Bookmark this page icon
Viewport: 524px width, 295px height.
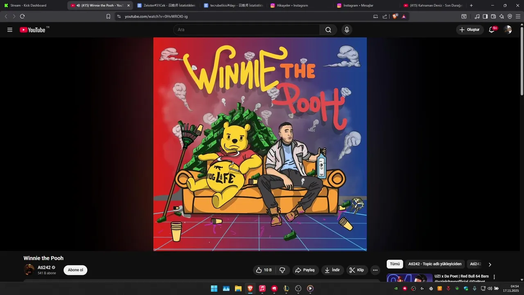pos(108,16)
